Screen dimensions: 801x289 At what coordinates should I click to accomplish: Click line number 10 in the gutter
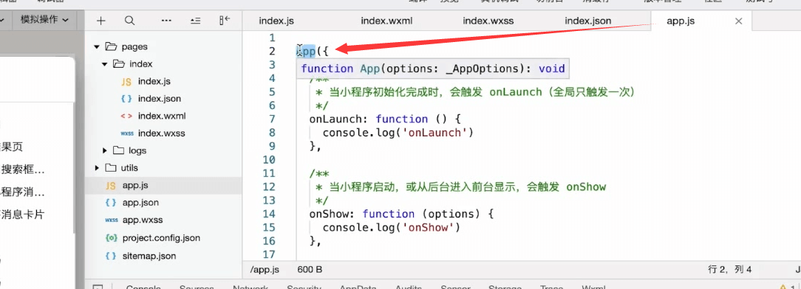click(x=269, y=160)
